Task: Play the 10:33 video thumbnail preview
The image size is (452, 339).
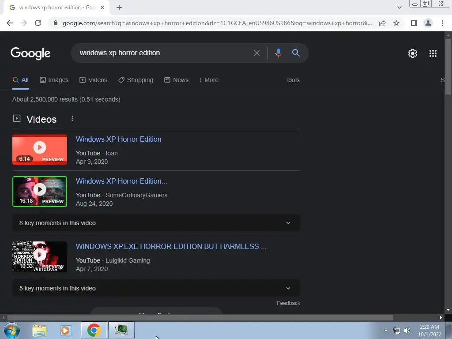Action: point(40,257)
